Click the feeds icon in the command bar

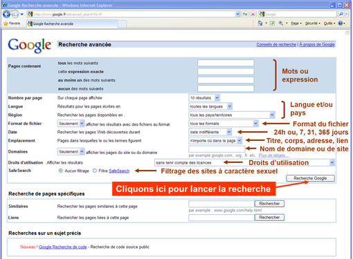(272, 23)
